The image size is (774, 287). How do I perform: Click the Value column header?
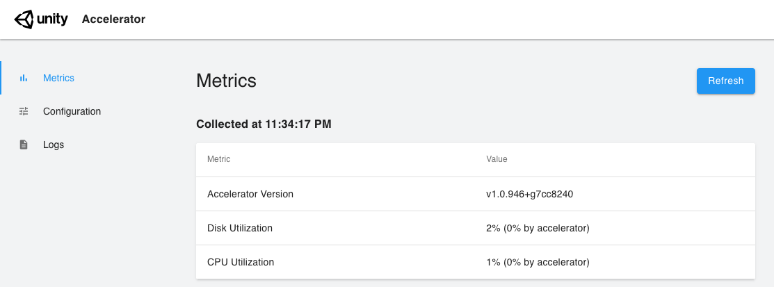click(497, 159)
